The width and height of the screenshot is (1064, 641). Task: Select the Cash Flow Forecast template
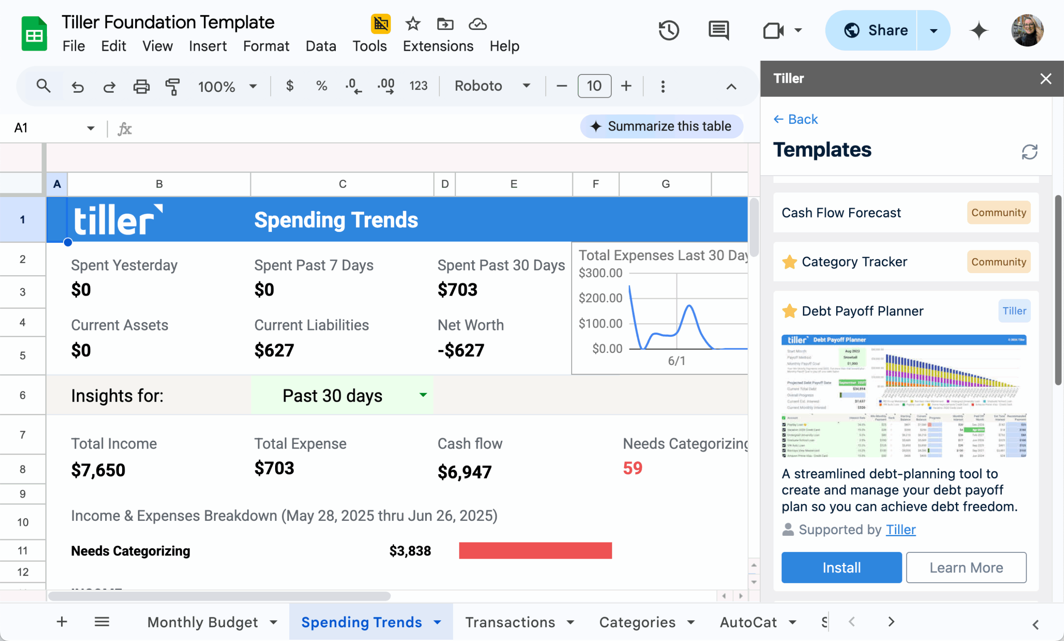(x=906, y=212)
